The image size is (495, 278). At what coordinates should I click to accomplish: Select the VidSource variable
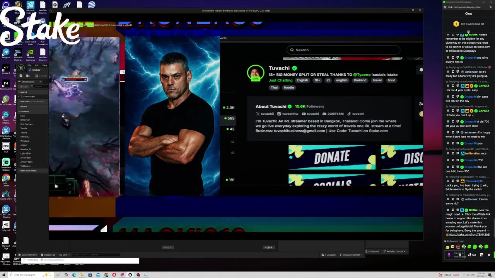26,166
